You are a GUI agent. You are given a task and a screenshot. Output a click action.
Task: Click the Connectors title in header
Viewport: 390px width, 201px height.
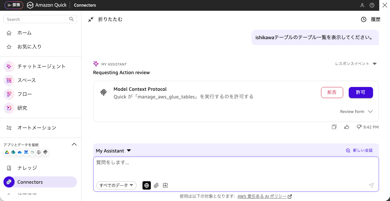(85, 5)
